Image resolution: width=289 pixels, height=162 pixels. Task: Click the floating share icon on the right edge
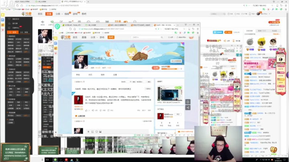tap(188, 108)
